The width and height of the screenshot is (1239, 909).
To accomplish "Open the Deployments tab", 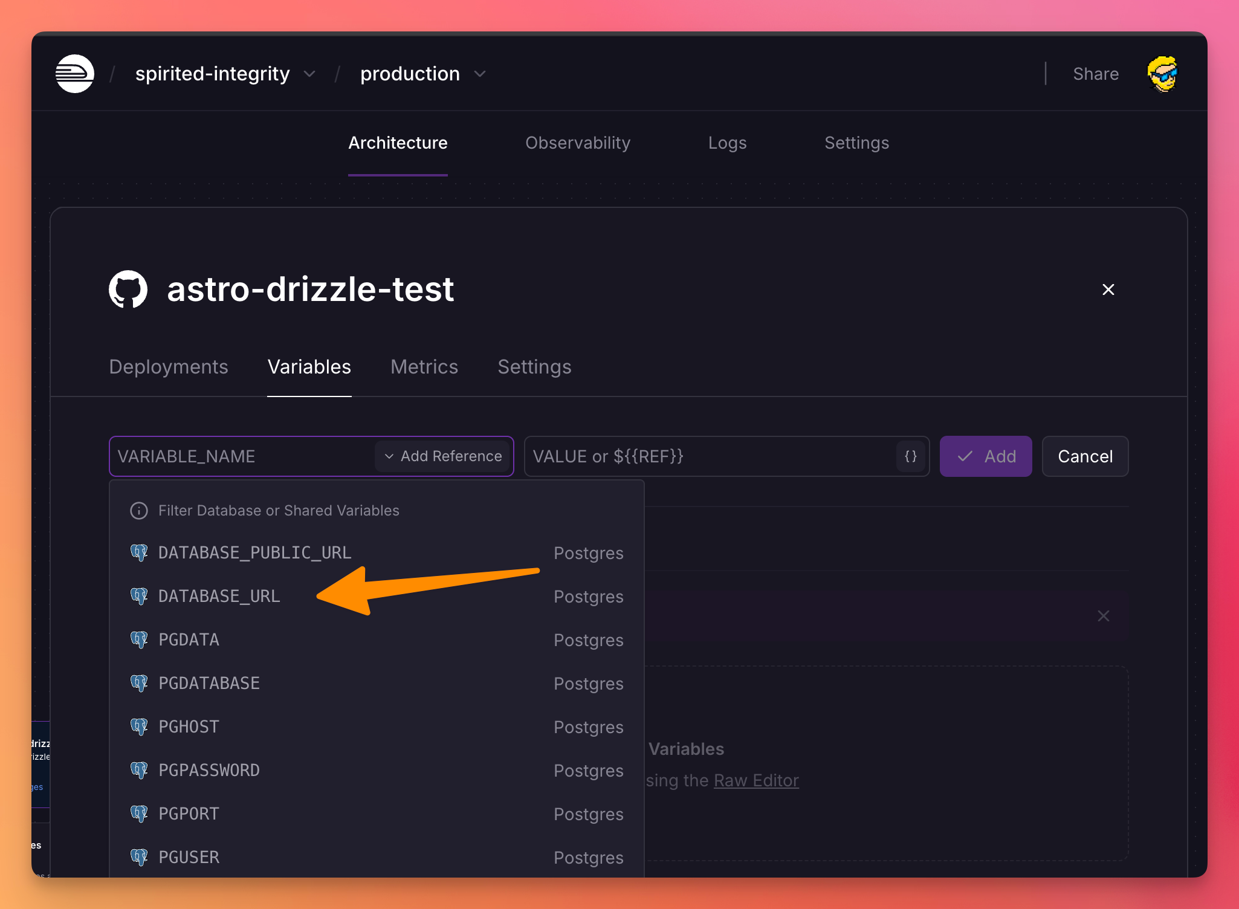I will pos(169,367).
